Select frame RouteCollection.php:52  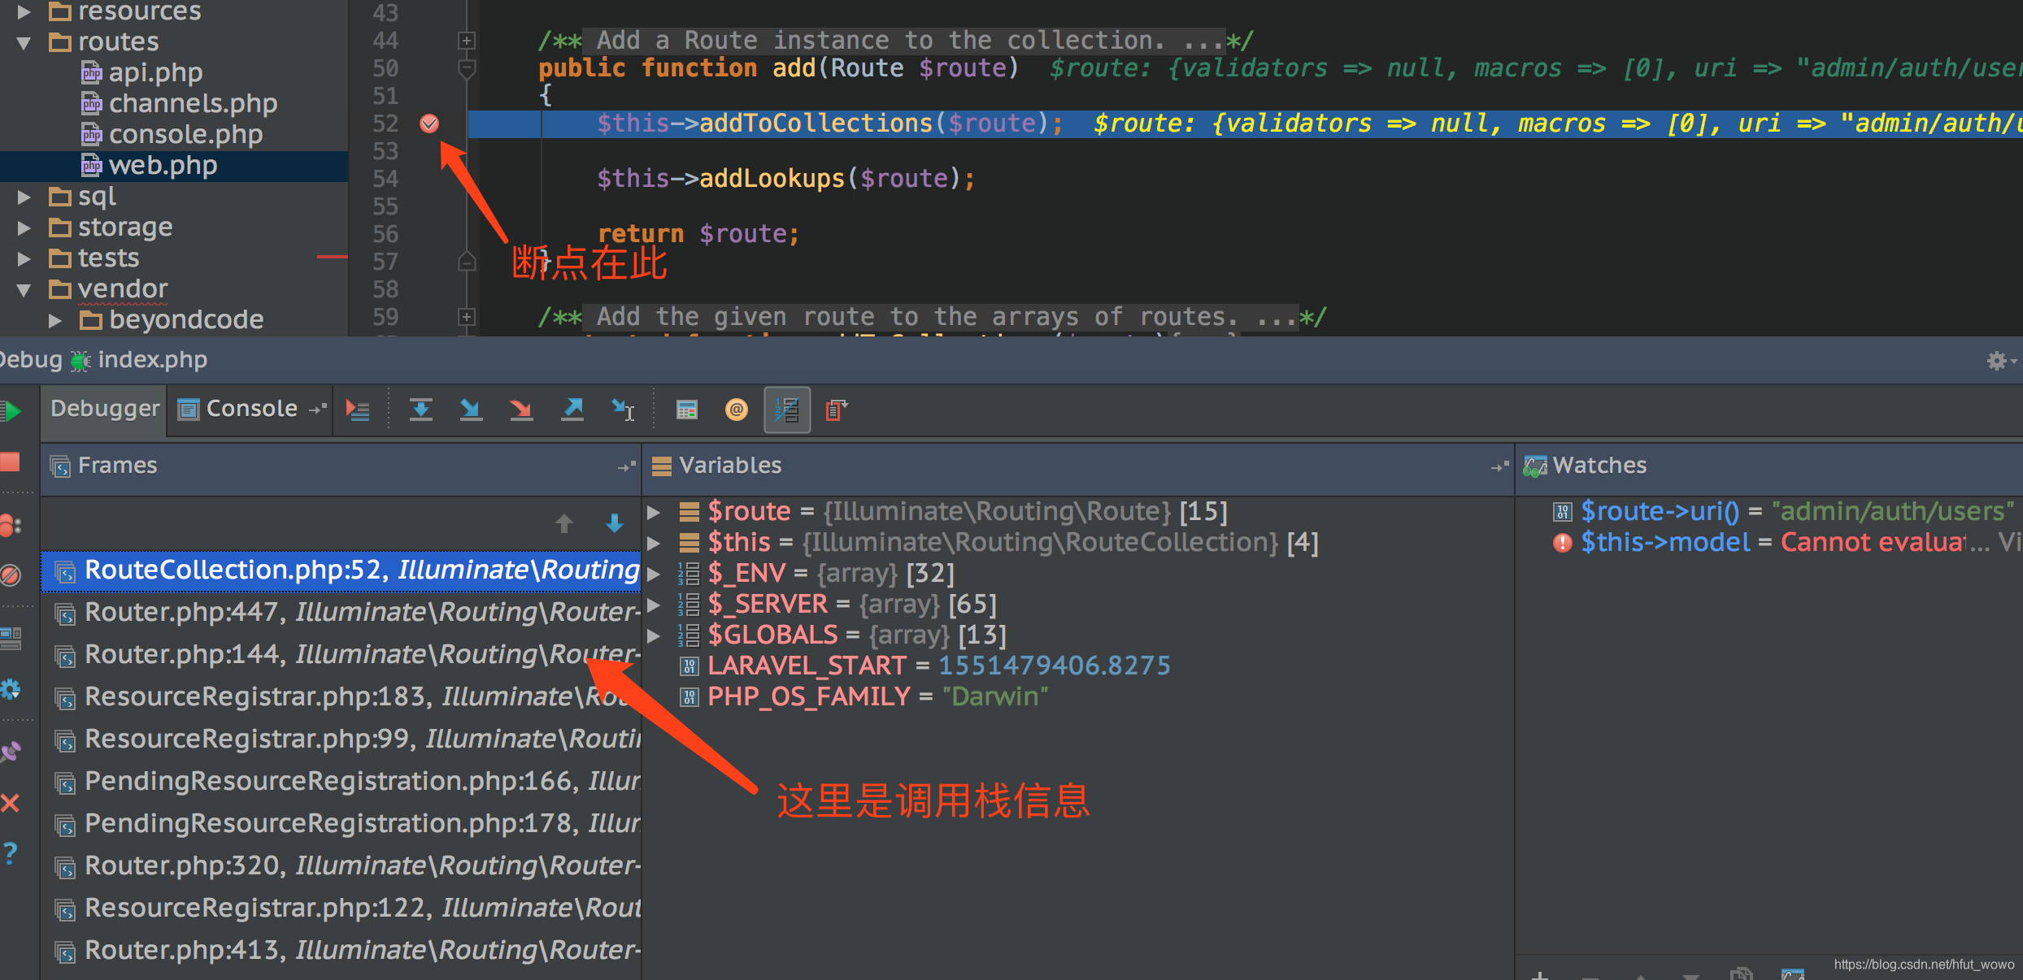342,570
